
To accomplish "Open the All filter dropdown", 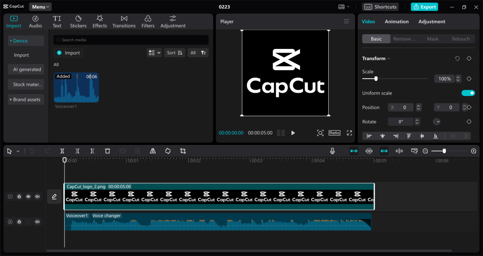I will pos(198,53).
